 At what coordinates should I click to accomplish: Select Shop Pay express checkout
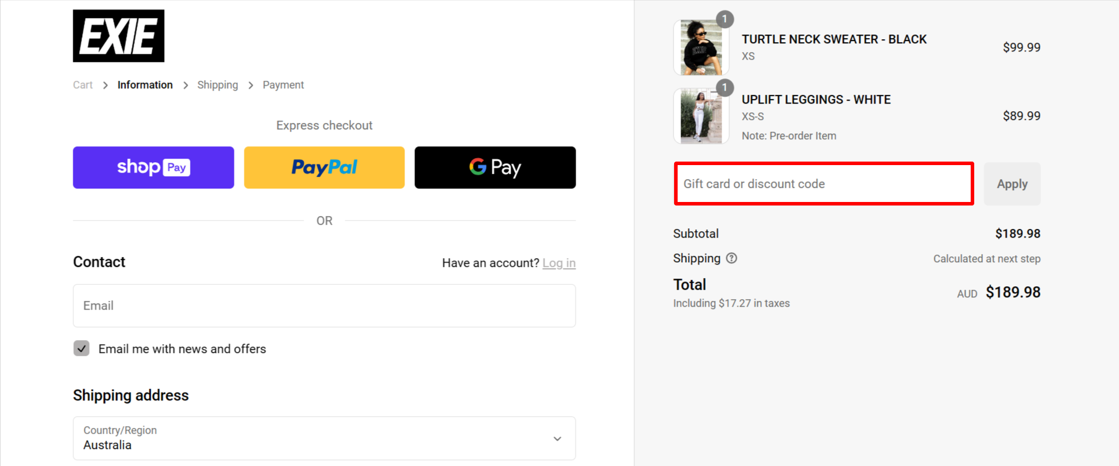[x=153, y=167]
